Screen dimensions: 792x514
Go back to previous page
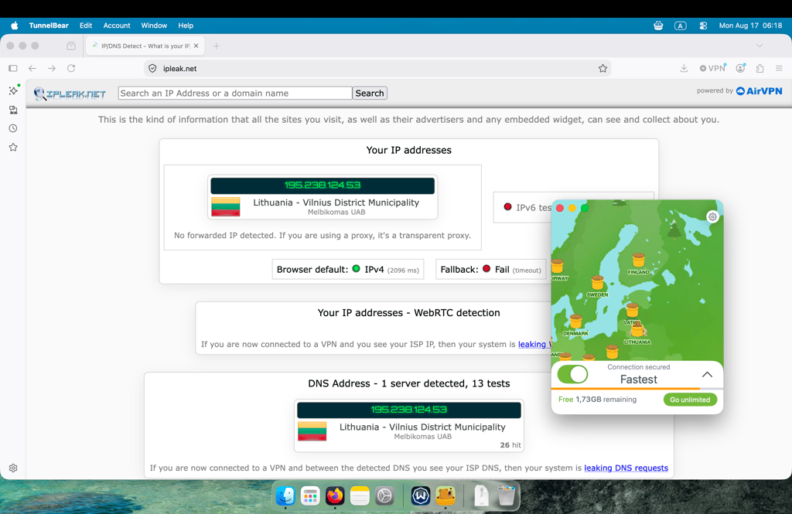pos(32,68)
